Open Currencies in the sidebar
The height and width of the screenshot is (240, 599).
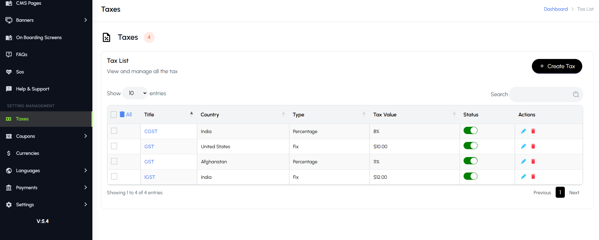[x=28, y=153]
